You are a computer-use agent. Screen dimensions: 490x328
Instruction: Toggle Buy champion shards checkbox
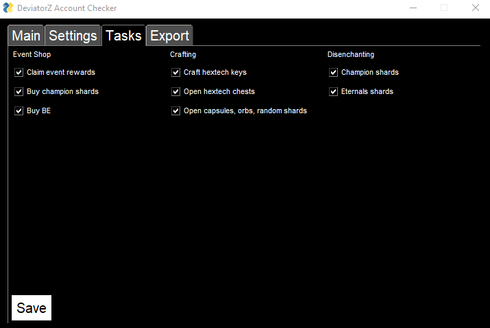click(19, 91)
